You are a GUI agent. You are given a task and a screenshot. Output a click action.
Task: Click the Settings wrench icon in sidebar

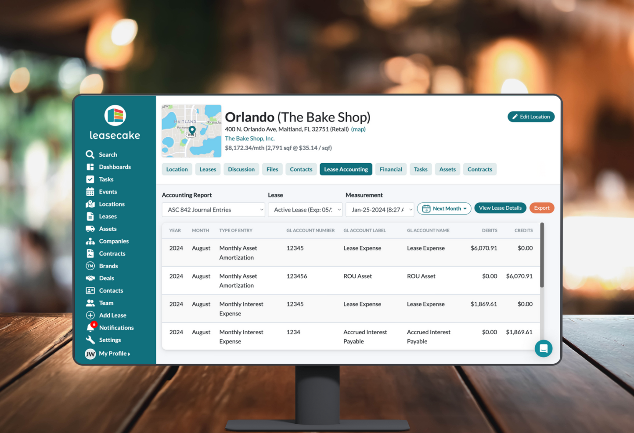[90, 340]
